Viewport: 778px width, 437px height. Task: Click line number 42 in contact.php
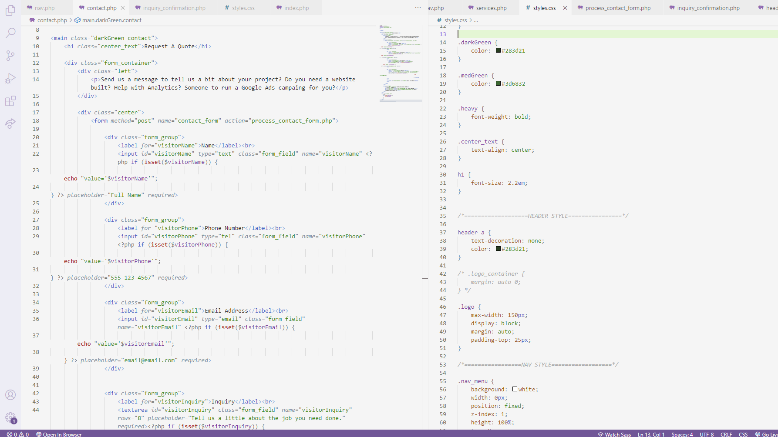(x=36, y=393)
